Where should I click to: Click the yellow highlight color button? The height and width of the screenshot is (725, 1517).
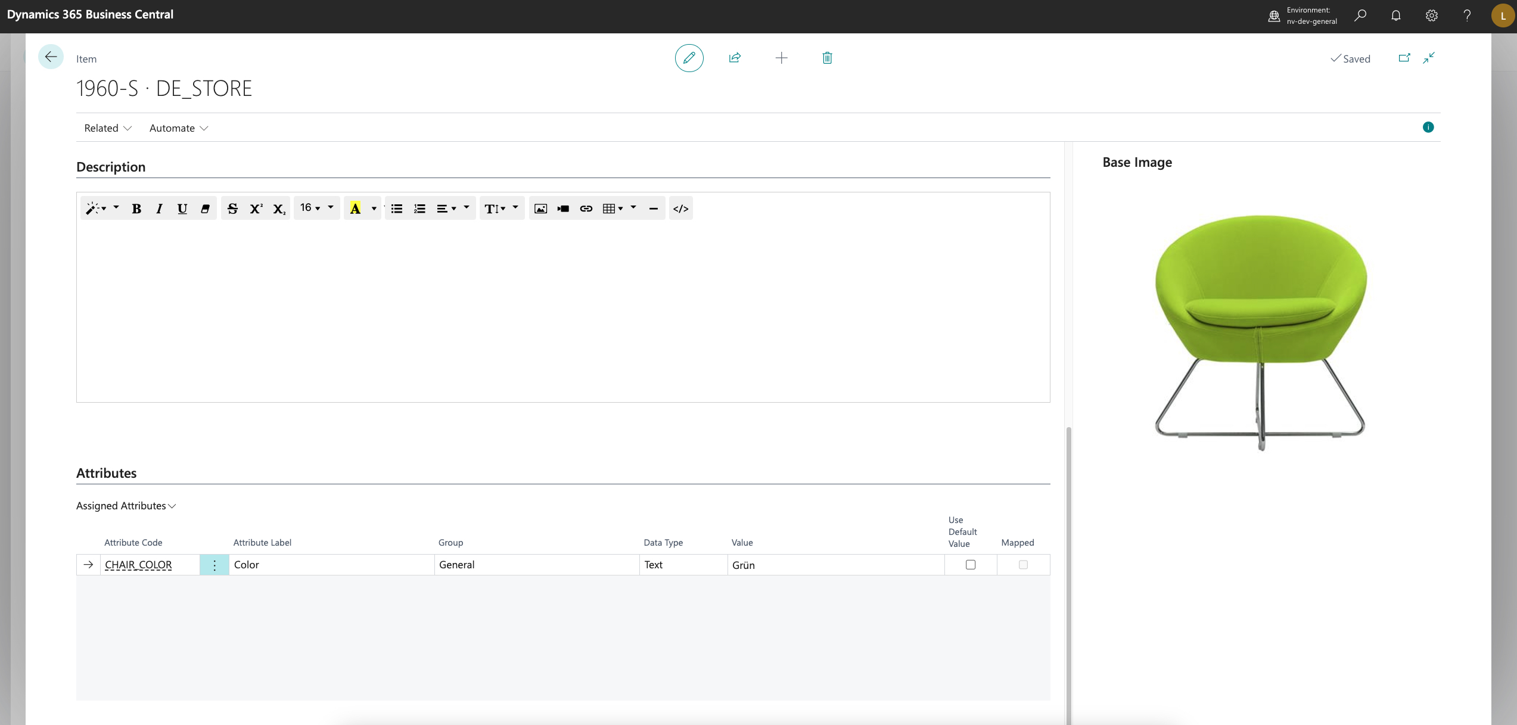click(x=355, y=209)
